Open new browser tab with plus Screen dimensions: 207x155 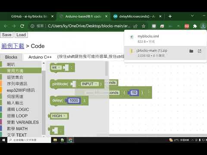(170, 16)
